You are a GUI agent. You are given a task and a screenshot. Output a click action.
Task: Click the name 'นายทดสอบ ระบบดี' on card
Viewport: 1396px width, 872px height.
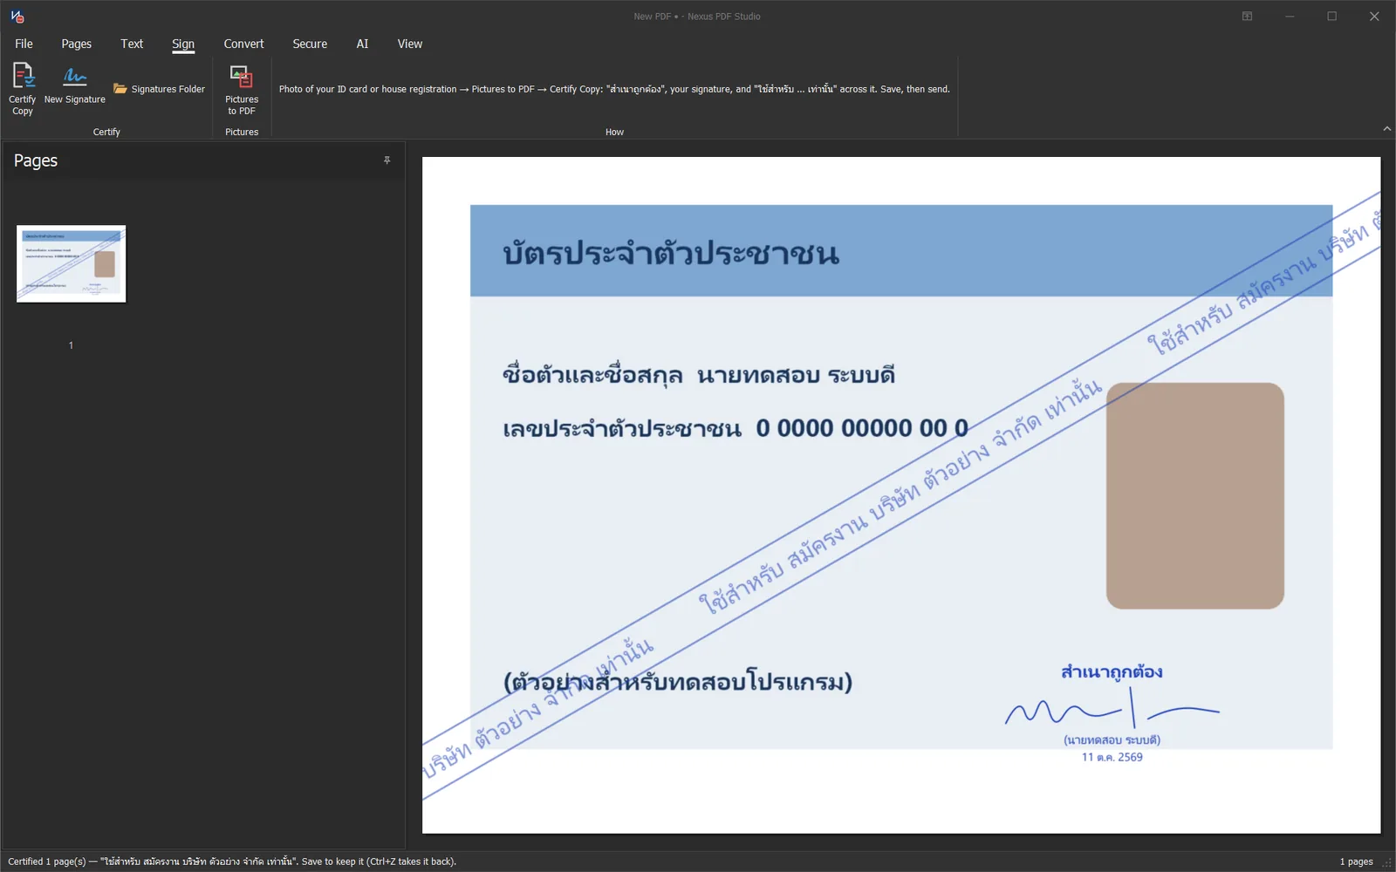pos(797,376)
